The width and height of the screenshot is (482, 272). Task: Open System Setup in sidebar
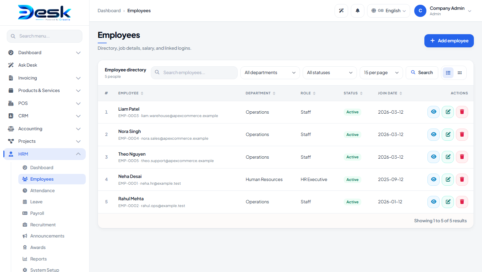point(52,270)
